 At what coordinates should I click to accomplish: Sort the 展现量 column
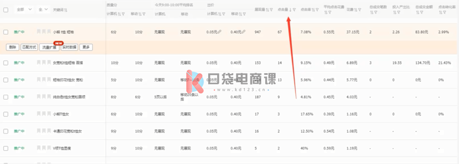[268, 10]
